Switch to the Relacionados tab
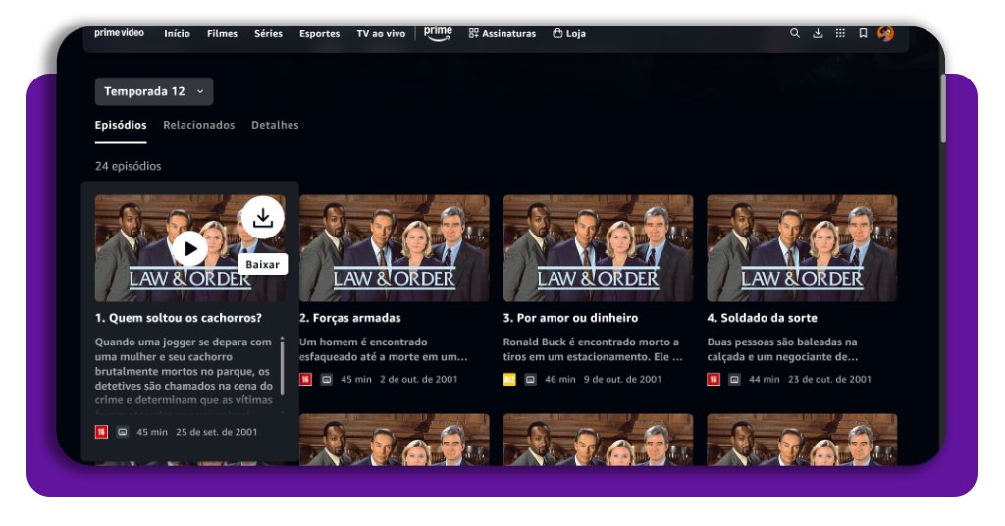The image size is (1005, 526). click(x=198, y=125)
